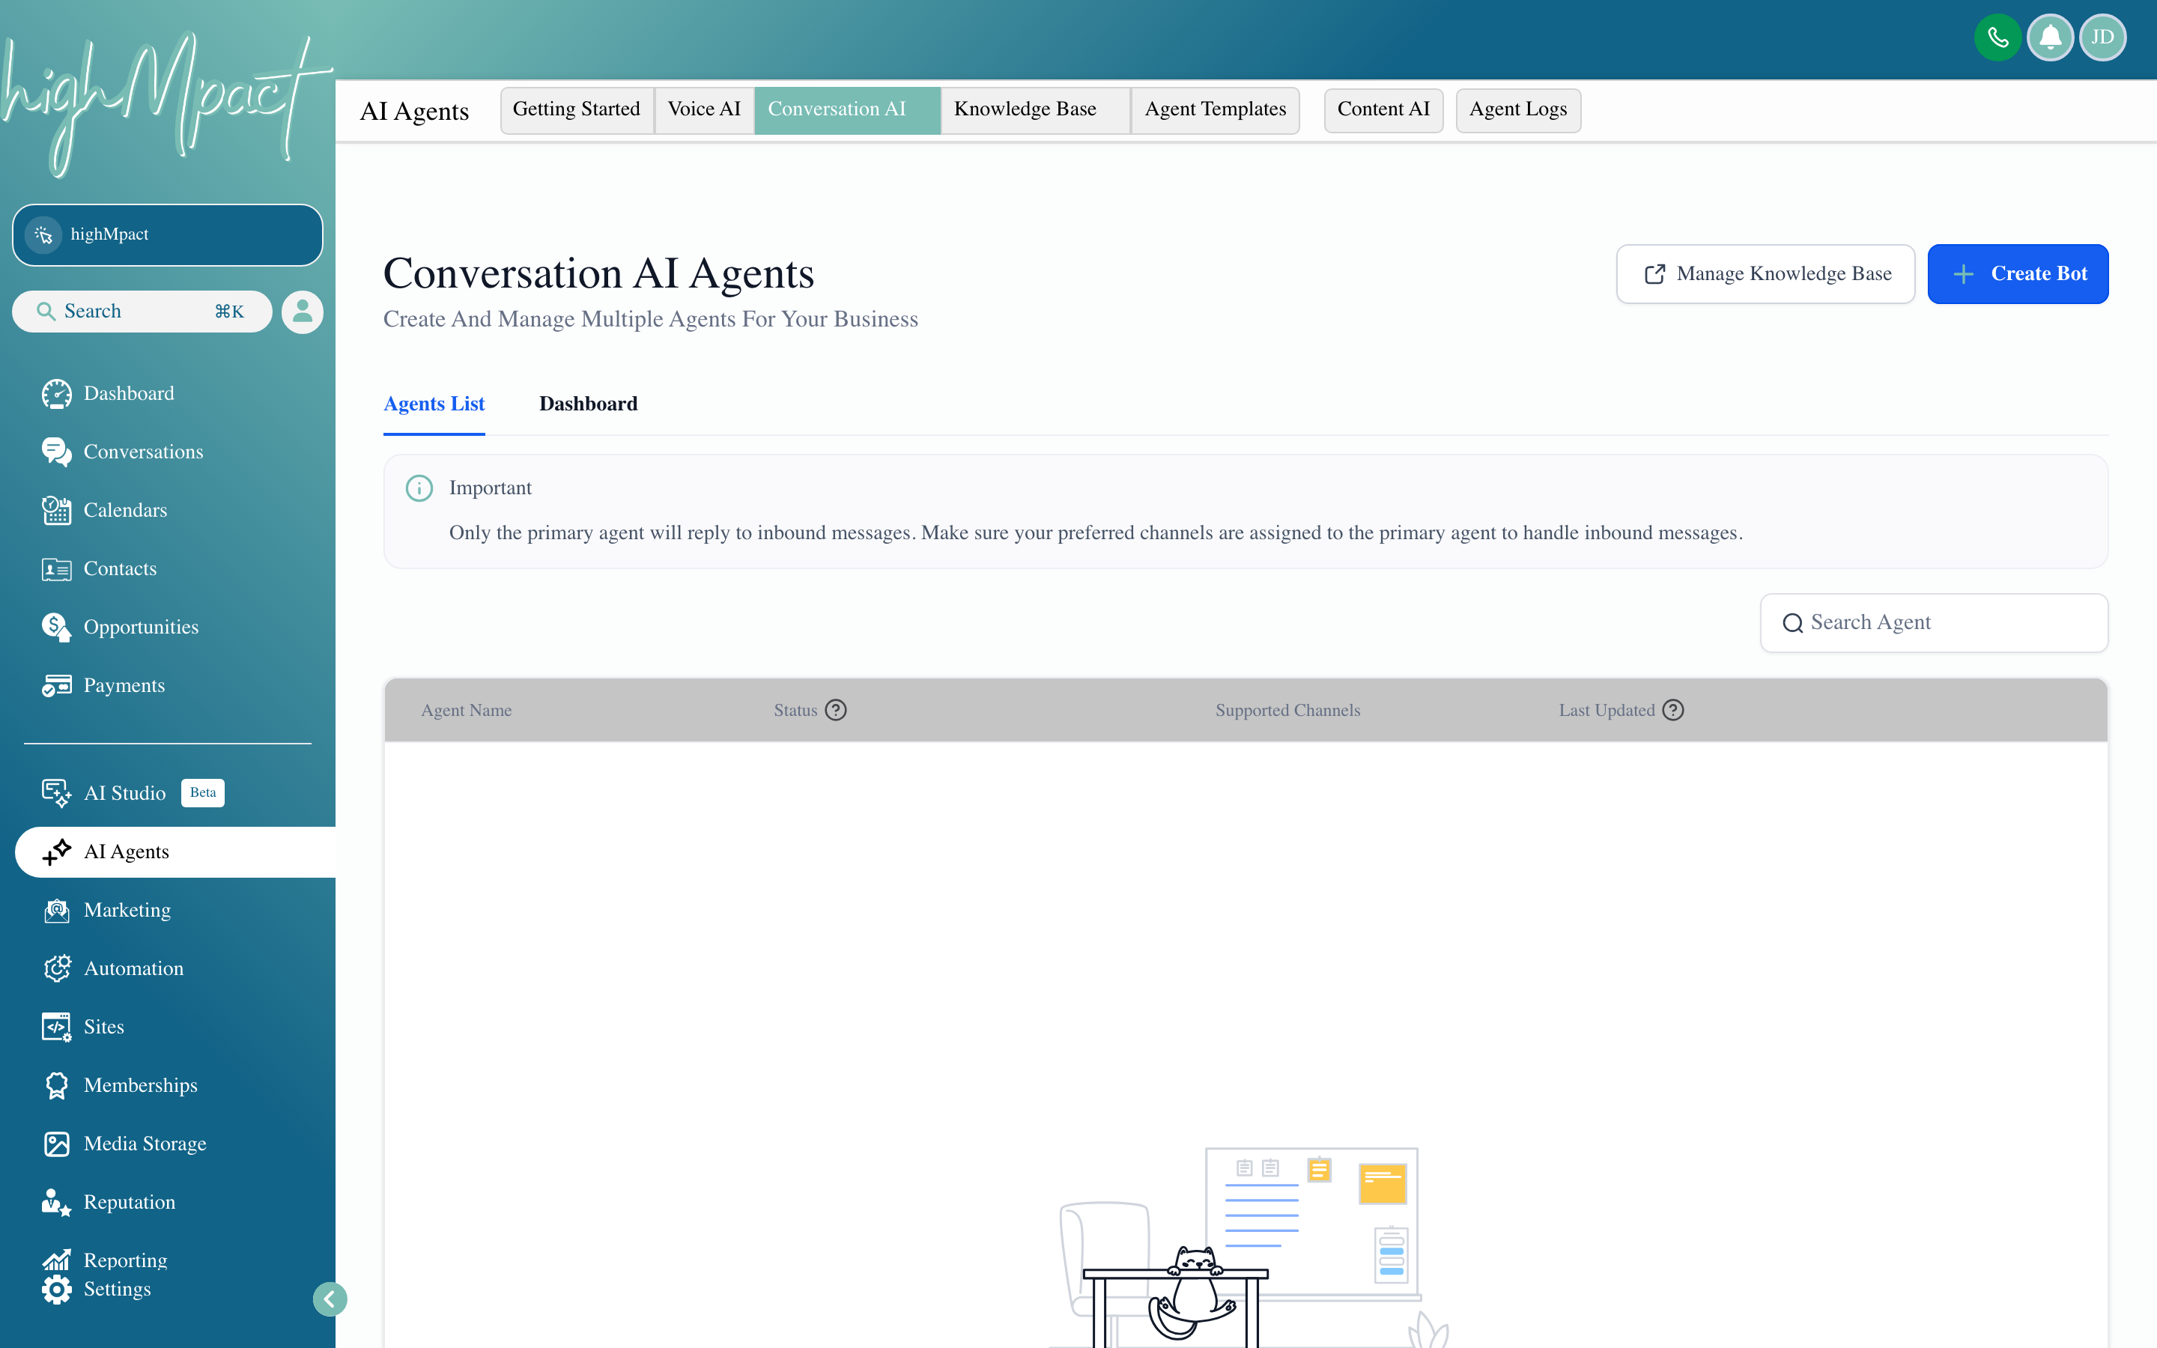Screen dimensions: 2157x1348
Task: Click the Create Bot button
Action: pyautogui.click(x=2018, y=273)
